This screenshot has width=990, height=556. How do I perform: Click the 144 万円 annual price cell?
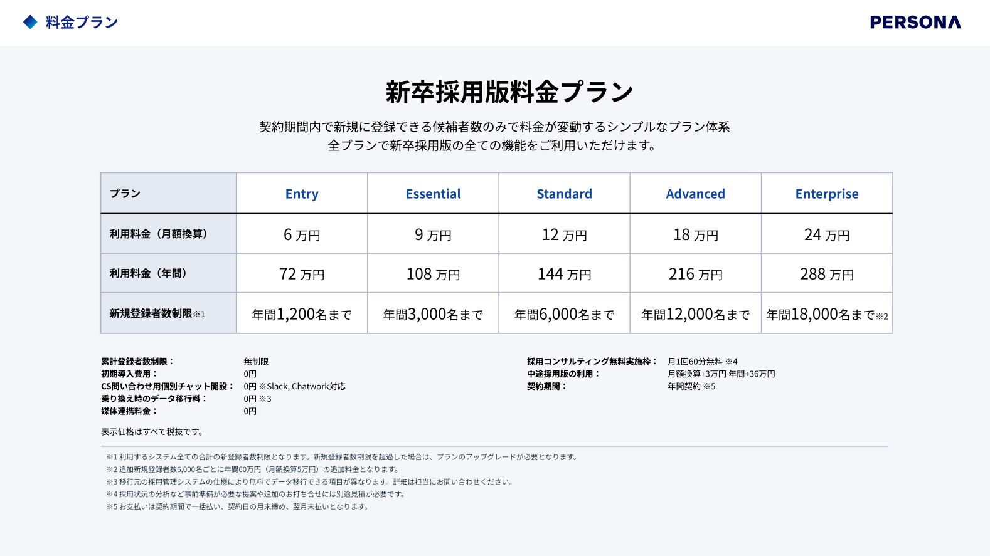[564, 274]
